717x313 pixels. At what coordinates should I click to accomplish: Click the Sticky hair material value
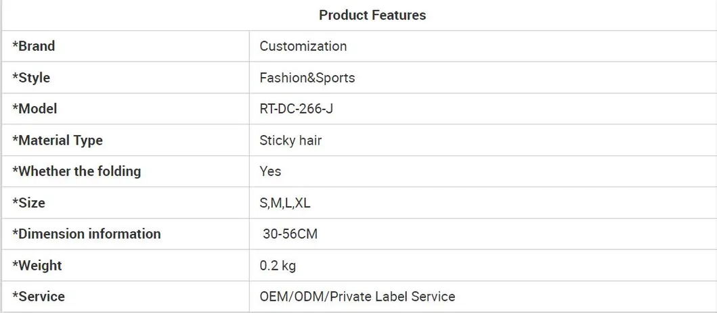[x=290, y=141]
